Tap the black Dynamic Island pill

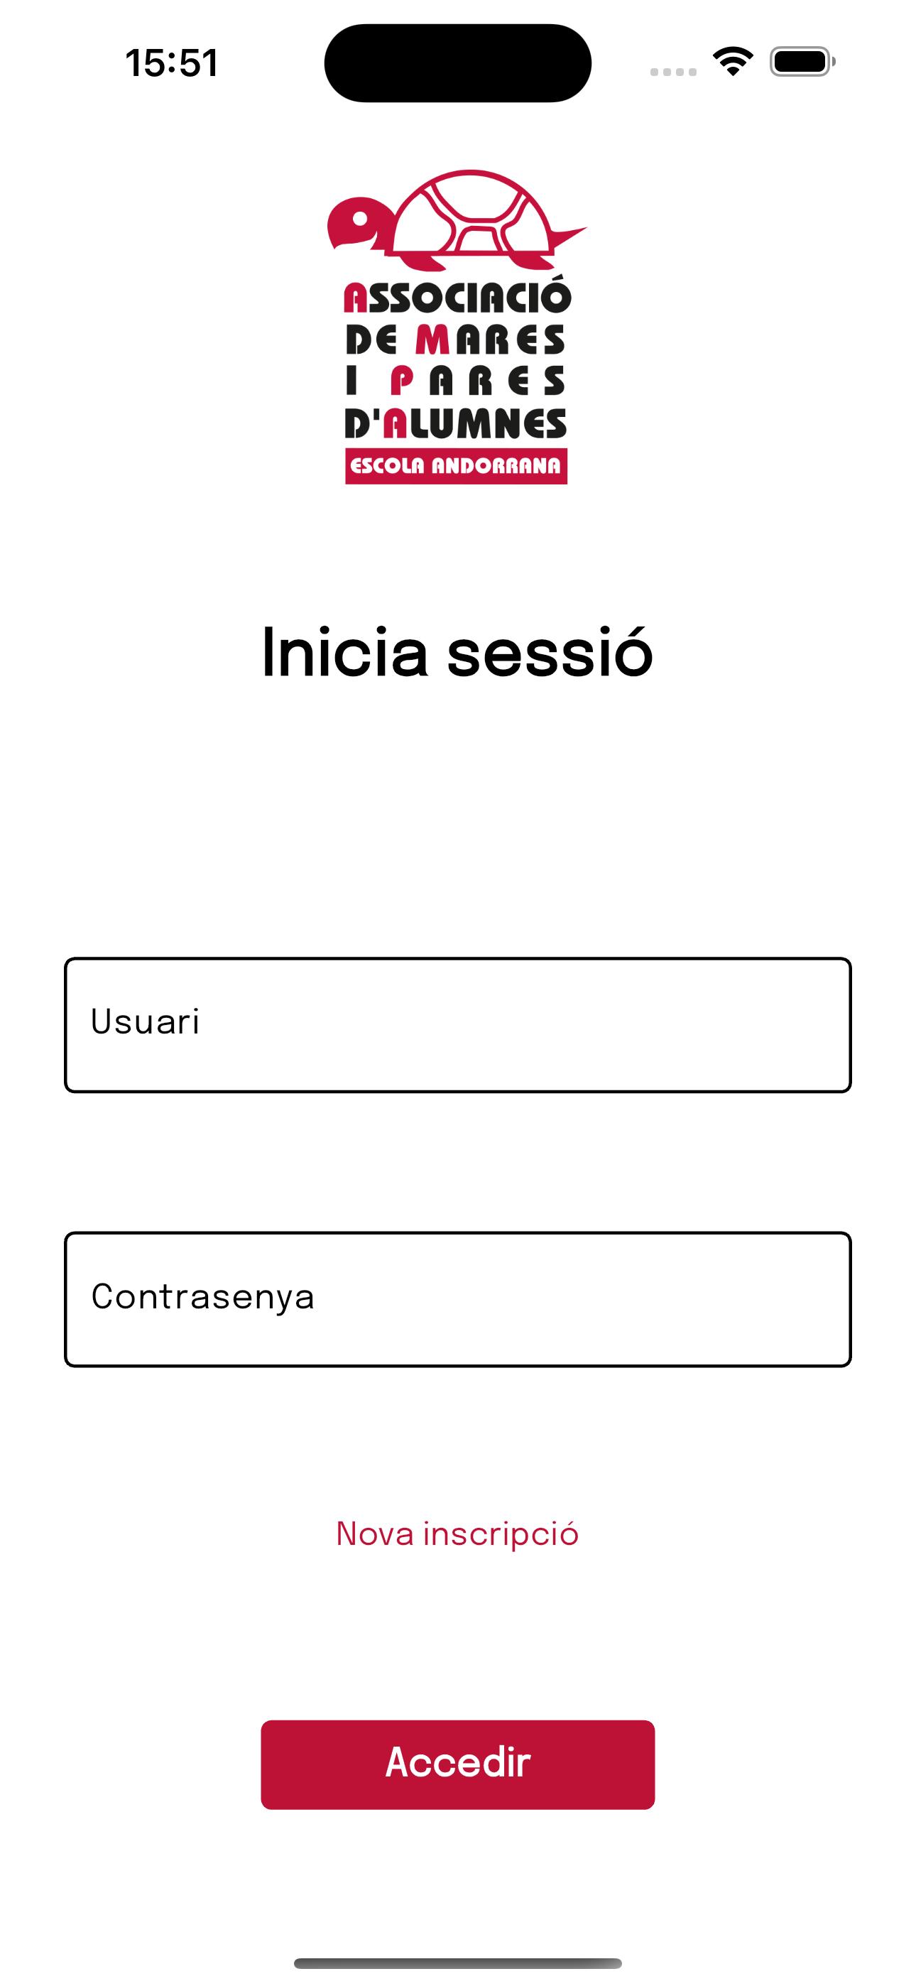(458, 63)
